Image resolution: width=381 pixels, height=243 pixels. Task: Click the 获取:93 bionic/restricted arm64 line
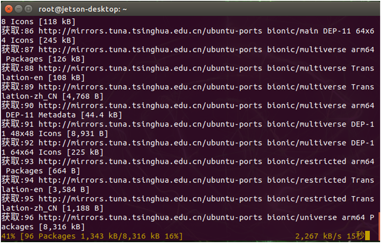(188, 162)
